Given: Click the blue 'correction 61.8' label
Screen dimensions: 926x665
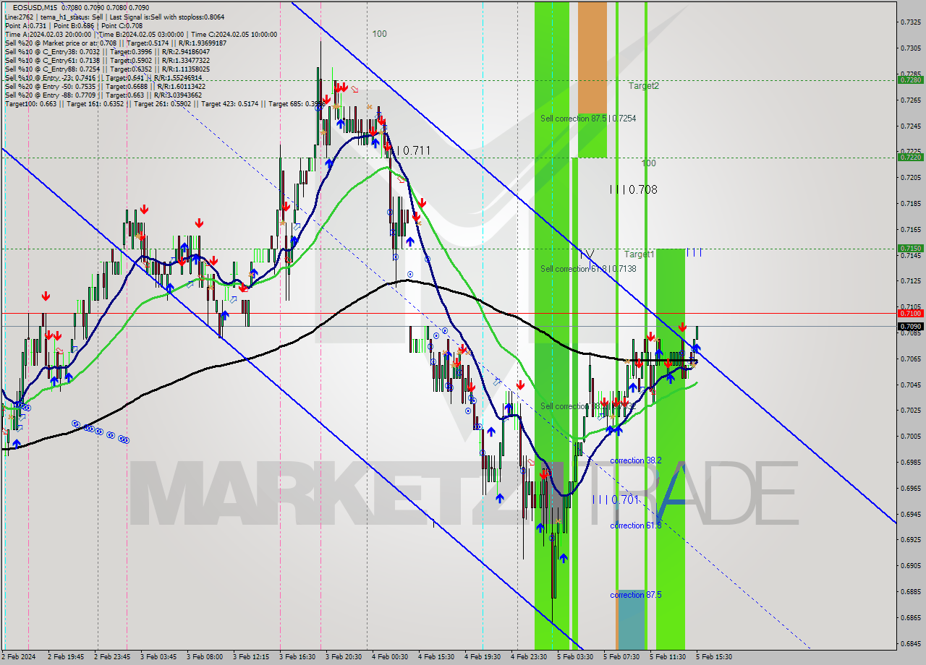Looking at the screenshot, I should click(x=635, y=525).
